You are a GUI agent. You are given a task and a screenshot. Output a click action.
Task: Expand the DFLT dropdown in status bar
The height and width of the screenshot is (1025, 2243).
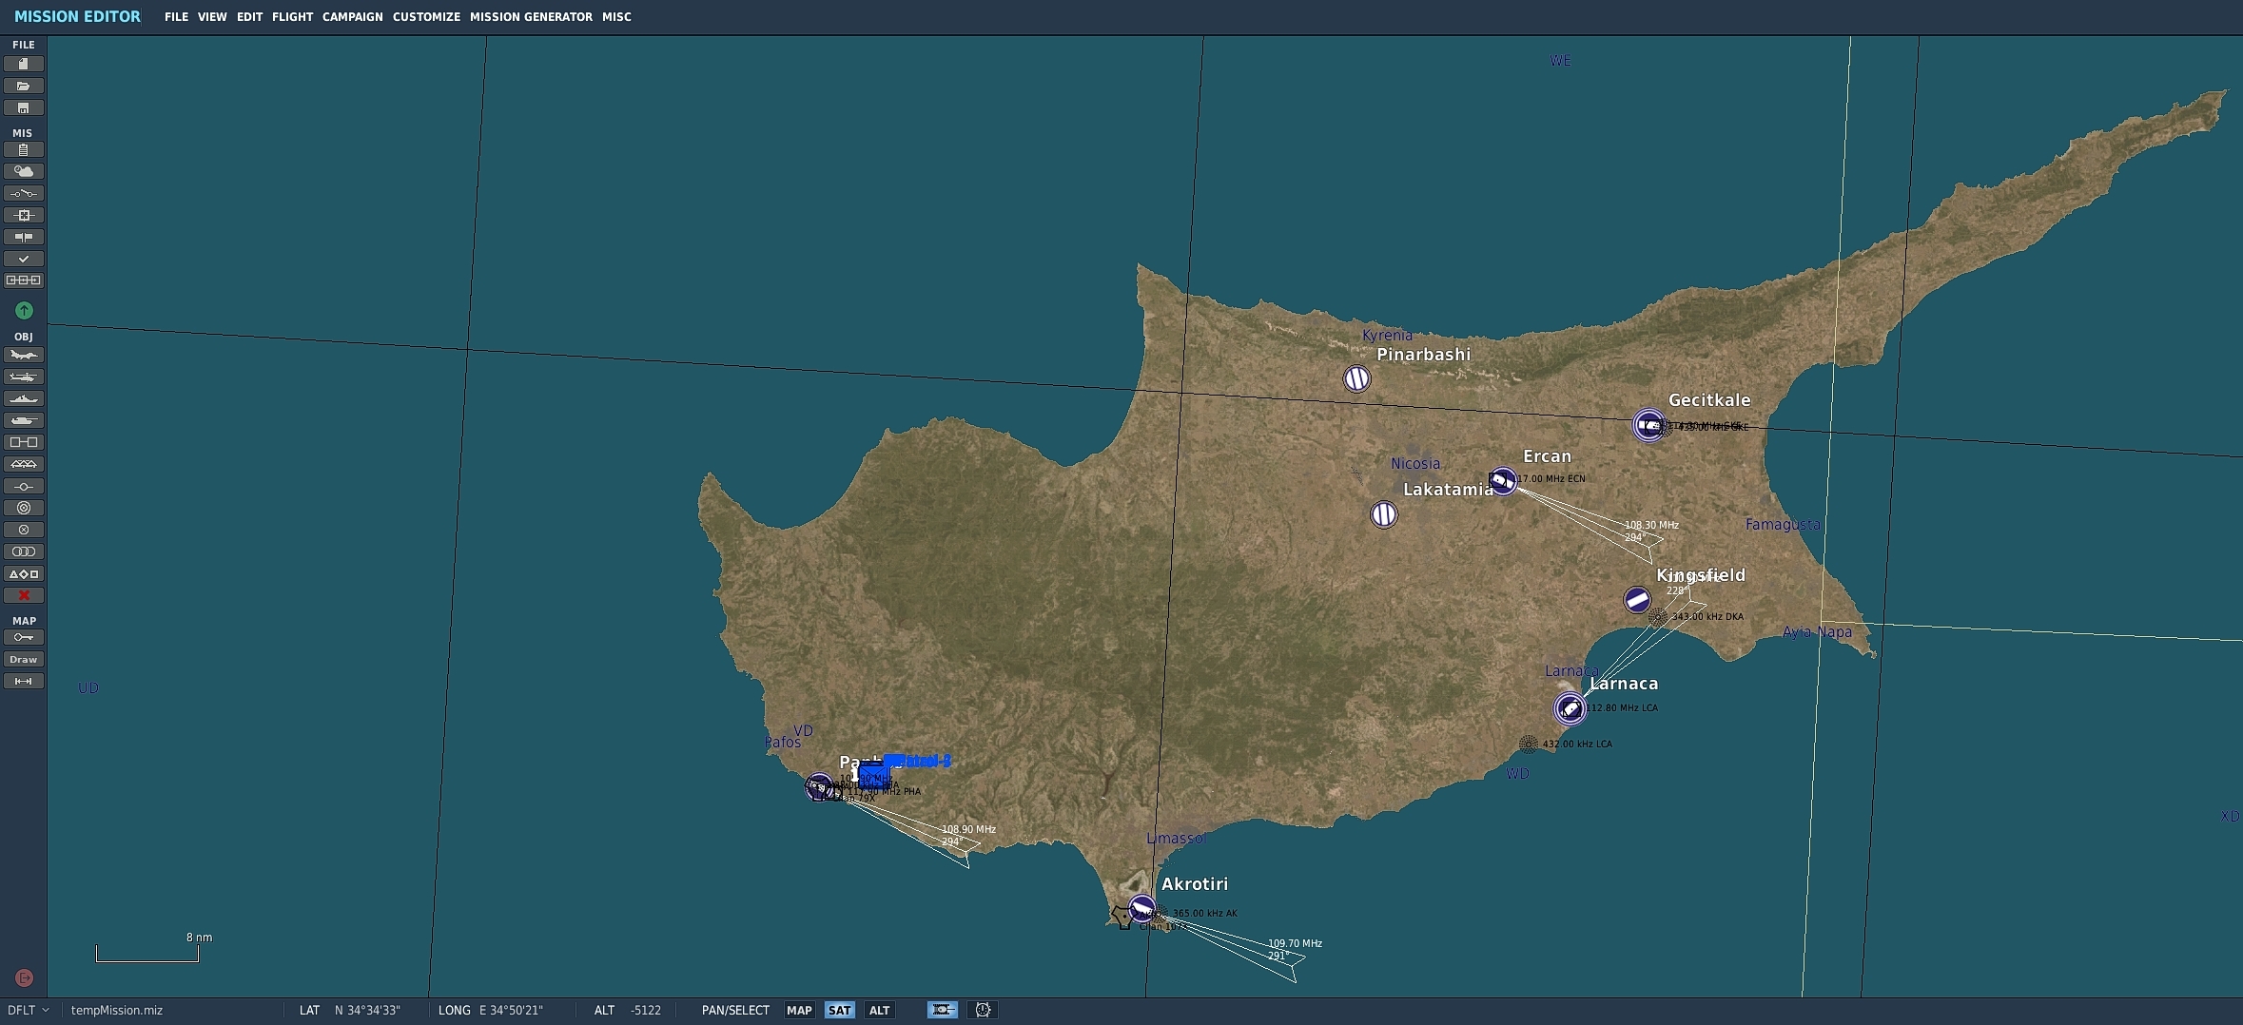(29, 1010)
